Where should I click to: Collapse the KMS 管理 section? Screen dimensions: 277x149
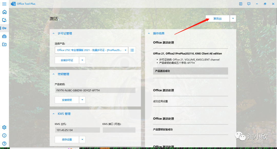click(x=54, y=114)
